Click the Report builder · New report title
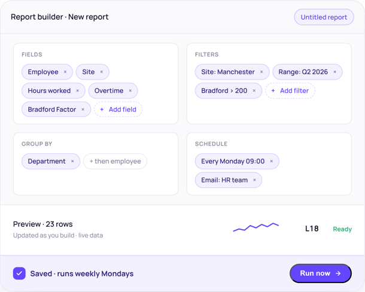Image resolution: width=365 pixels, height=292 pixels. (60, 17)
